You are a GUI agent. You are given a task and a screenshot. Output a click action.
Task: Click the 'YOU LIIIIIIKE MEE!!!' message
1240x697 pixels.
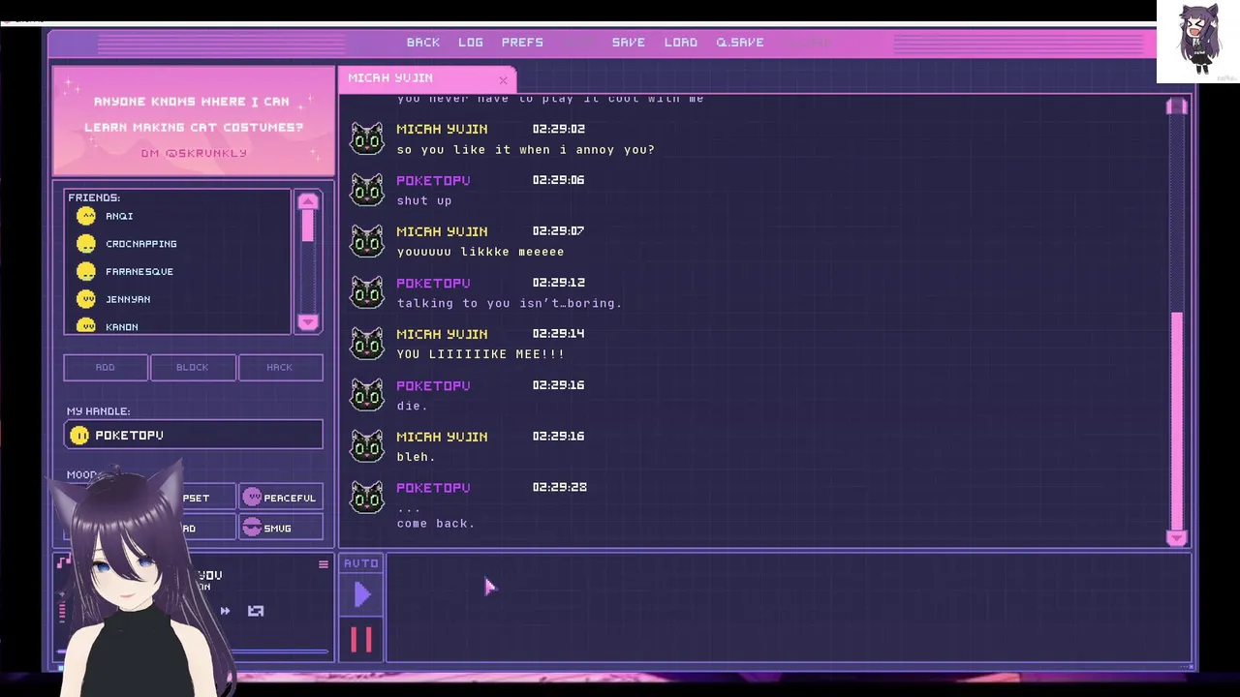click(480, 354)
